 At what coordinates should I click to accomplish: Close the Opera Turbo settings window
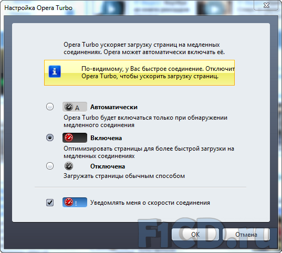266,5
